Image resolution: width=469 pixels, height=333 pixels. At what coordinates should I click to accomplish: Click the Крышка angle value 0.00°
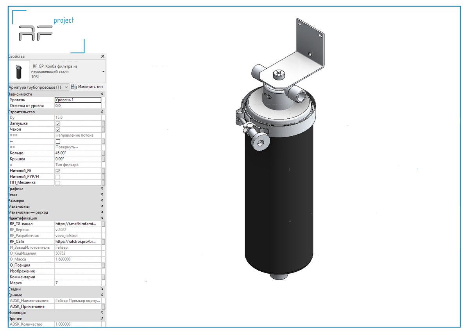[78, 159]
